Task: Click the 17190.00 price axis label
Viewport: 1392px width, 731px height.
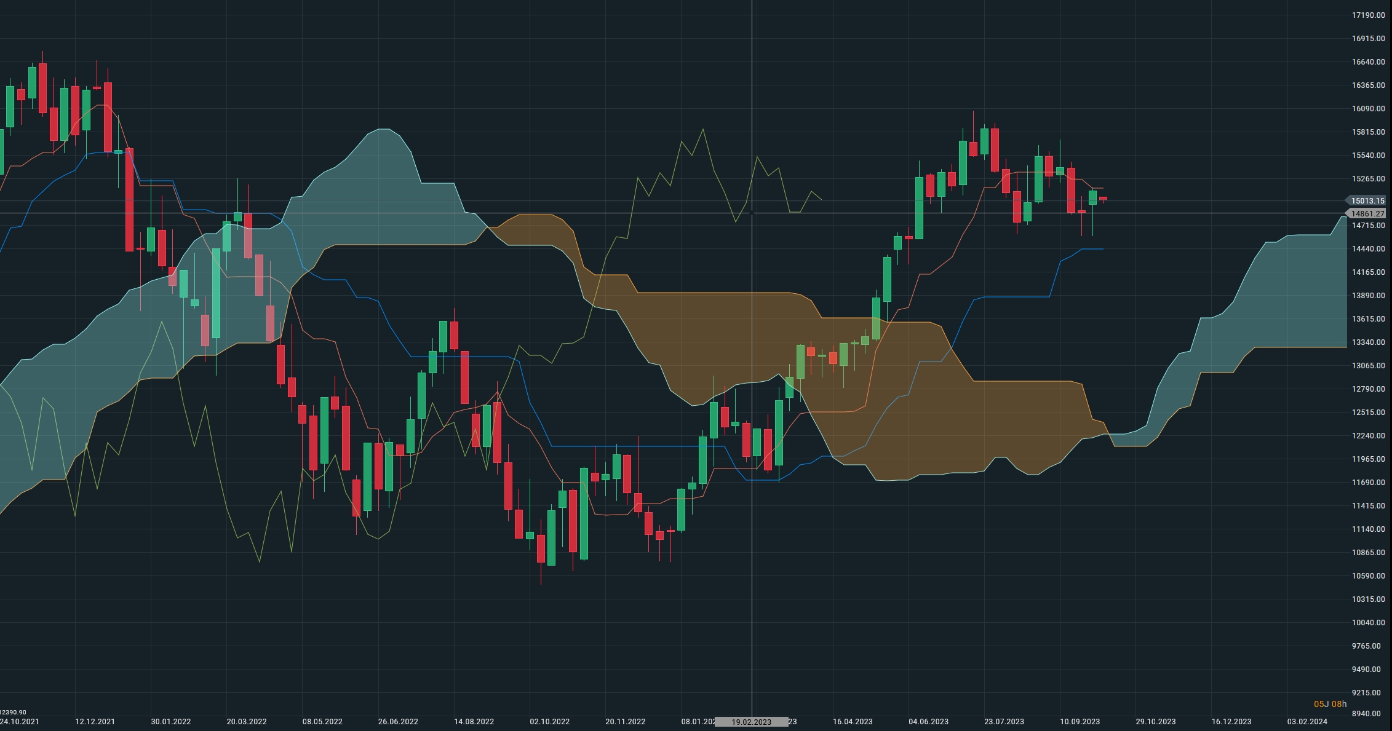Action: pyautogui.click(x=1367, y=15)
